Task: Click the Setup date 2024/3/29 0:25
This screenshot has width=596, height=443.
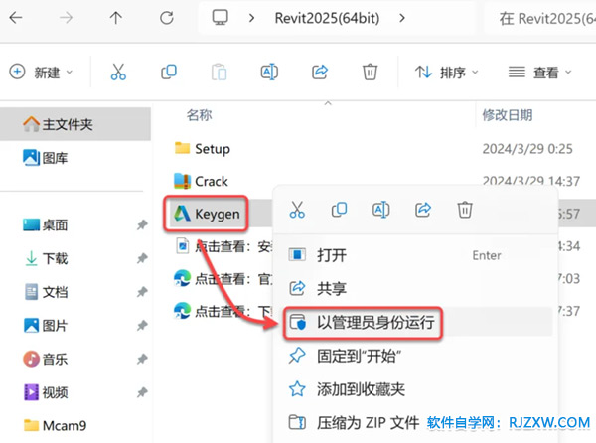Action: (527, 149)
